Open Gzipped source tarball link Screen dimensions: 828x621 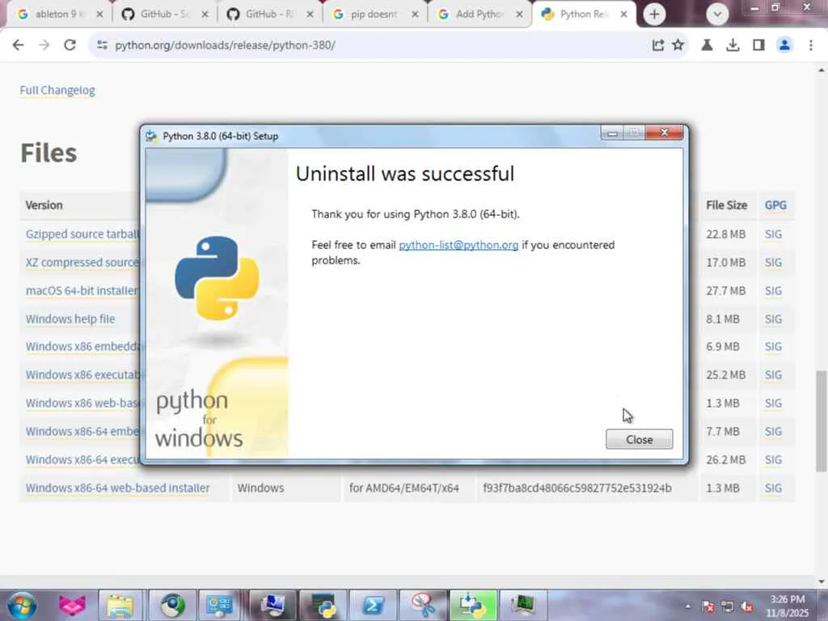click(82, 234)
